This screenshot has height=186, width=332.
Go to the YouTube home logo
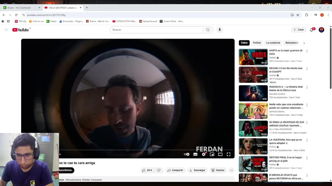coord(20,30)
